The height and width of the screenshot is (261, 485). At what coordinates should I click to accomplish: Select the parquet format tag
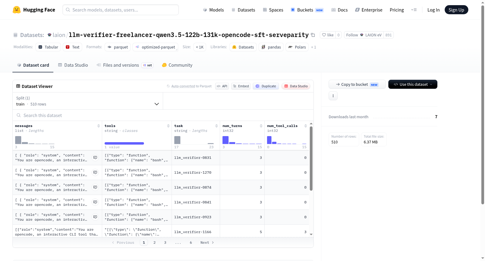pyautogui.click(x=118, y=47)
